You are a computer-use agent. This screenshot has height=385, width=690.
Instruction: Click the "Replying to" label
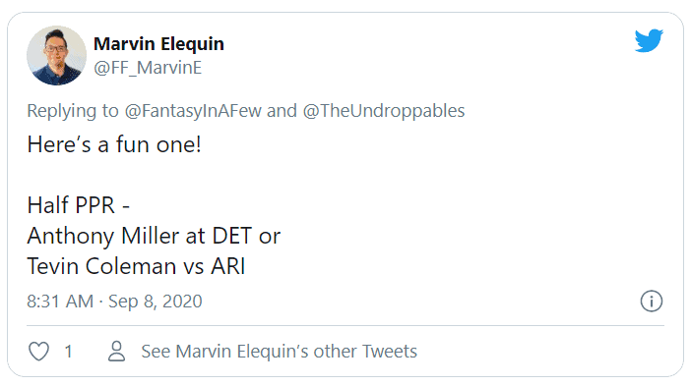[73, 111]
